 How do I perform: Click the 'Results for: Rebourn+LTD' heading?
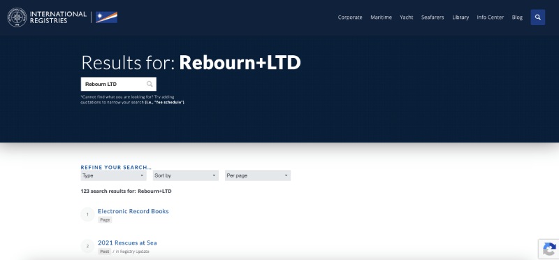pyautogui.click(x=191, y=63)
